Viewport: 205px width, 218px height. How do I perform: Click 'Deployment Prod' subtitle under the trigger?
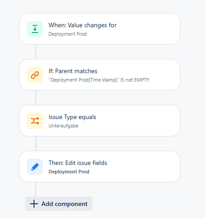click(x=68, y=34)
